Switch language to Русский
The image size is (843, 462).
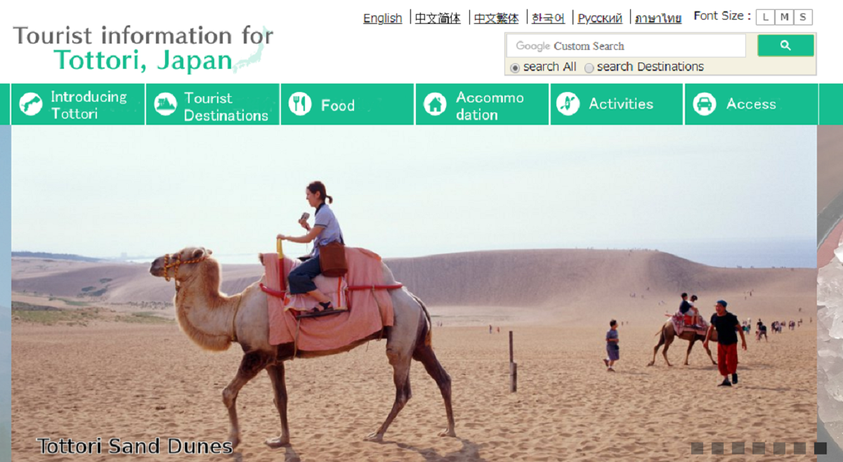[600, 18]
